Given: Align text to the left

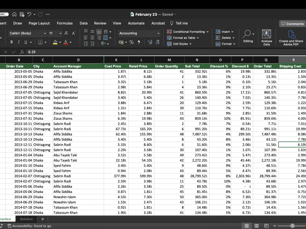Looking at the screenshot, I should point(86,38).
